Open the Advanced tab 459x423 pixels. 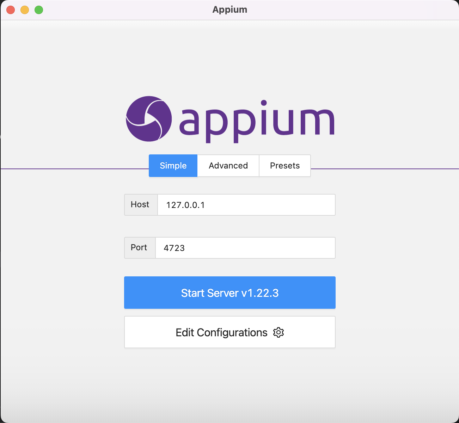[x=228, y=165]
